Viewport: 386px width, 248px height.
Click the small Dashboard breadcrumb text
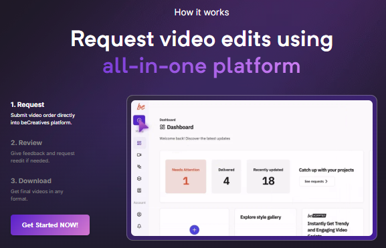tap(167, 120)
